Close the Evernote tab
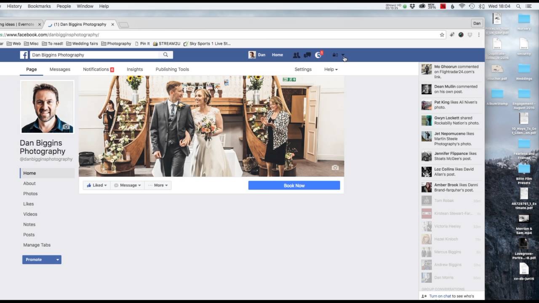 point(40,24)
